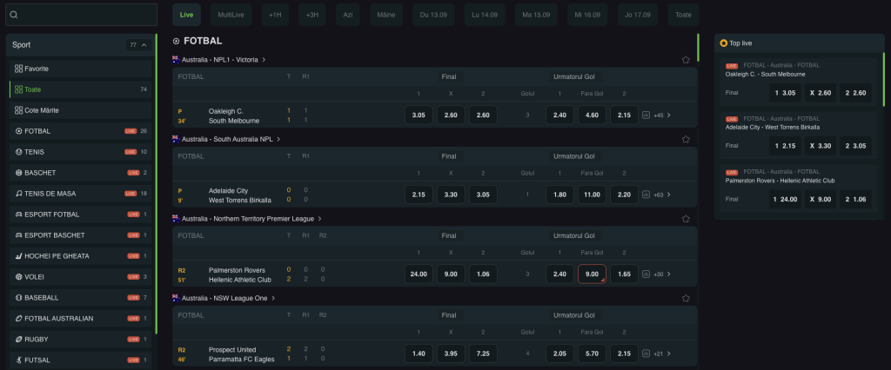Screen dimensions: 891x370
Task: Select draw odds 3.30 Adelaide City match
Action: (451, 195)
